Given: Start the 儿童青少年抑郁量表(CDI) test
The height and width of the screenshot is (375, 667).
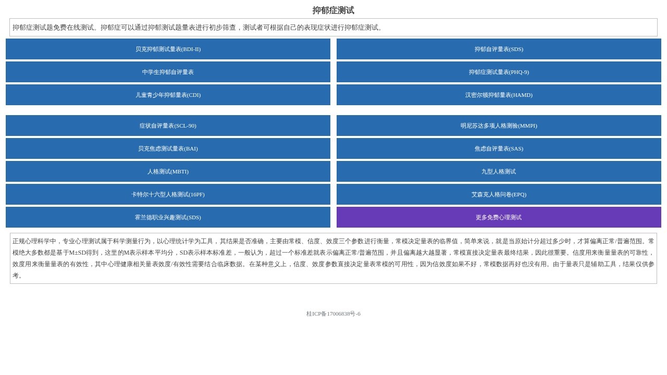Looking at the screenshot, I should (x=168, y=95).
